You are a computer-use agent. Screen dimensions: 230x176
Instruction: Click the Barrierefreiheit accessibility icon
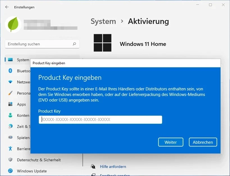point(10,149)
